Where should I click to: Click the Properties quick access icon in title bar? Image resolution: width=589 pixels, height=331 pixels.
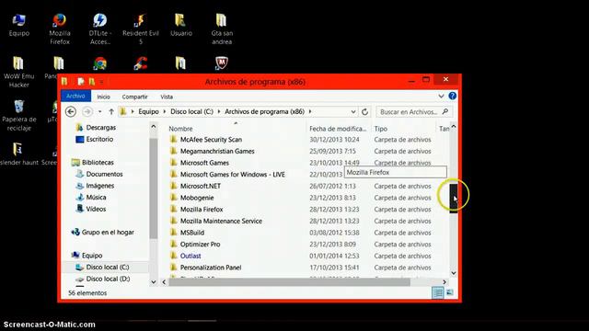81,82
